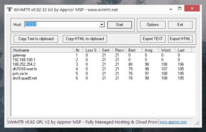Image resolution: width=206 pixels, height=132 pixels.
Task: Click the Hostname column header
Action: (x=41, y=50)
